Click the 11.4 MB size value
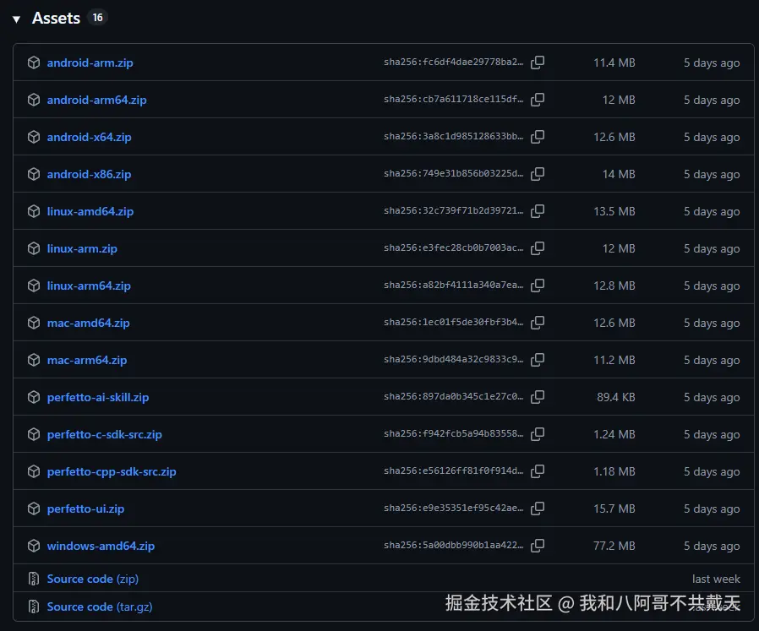This screenshot has width=759, height=631. pyautogui.click(x=614, y=63)
